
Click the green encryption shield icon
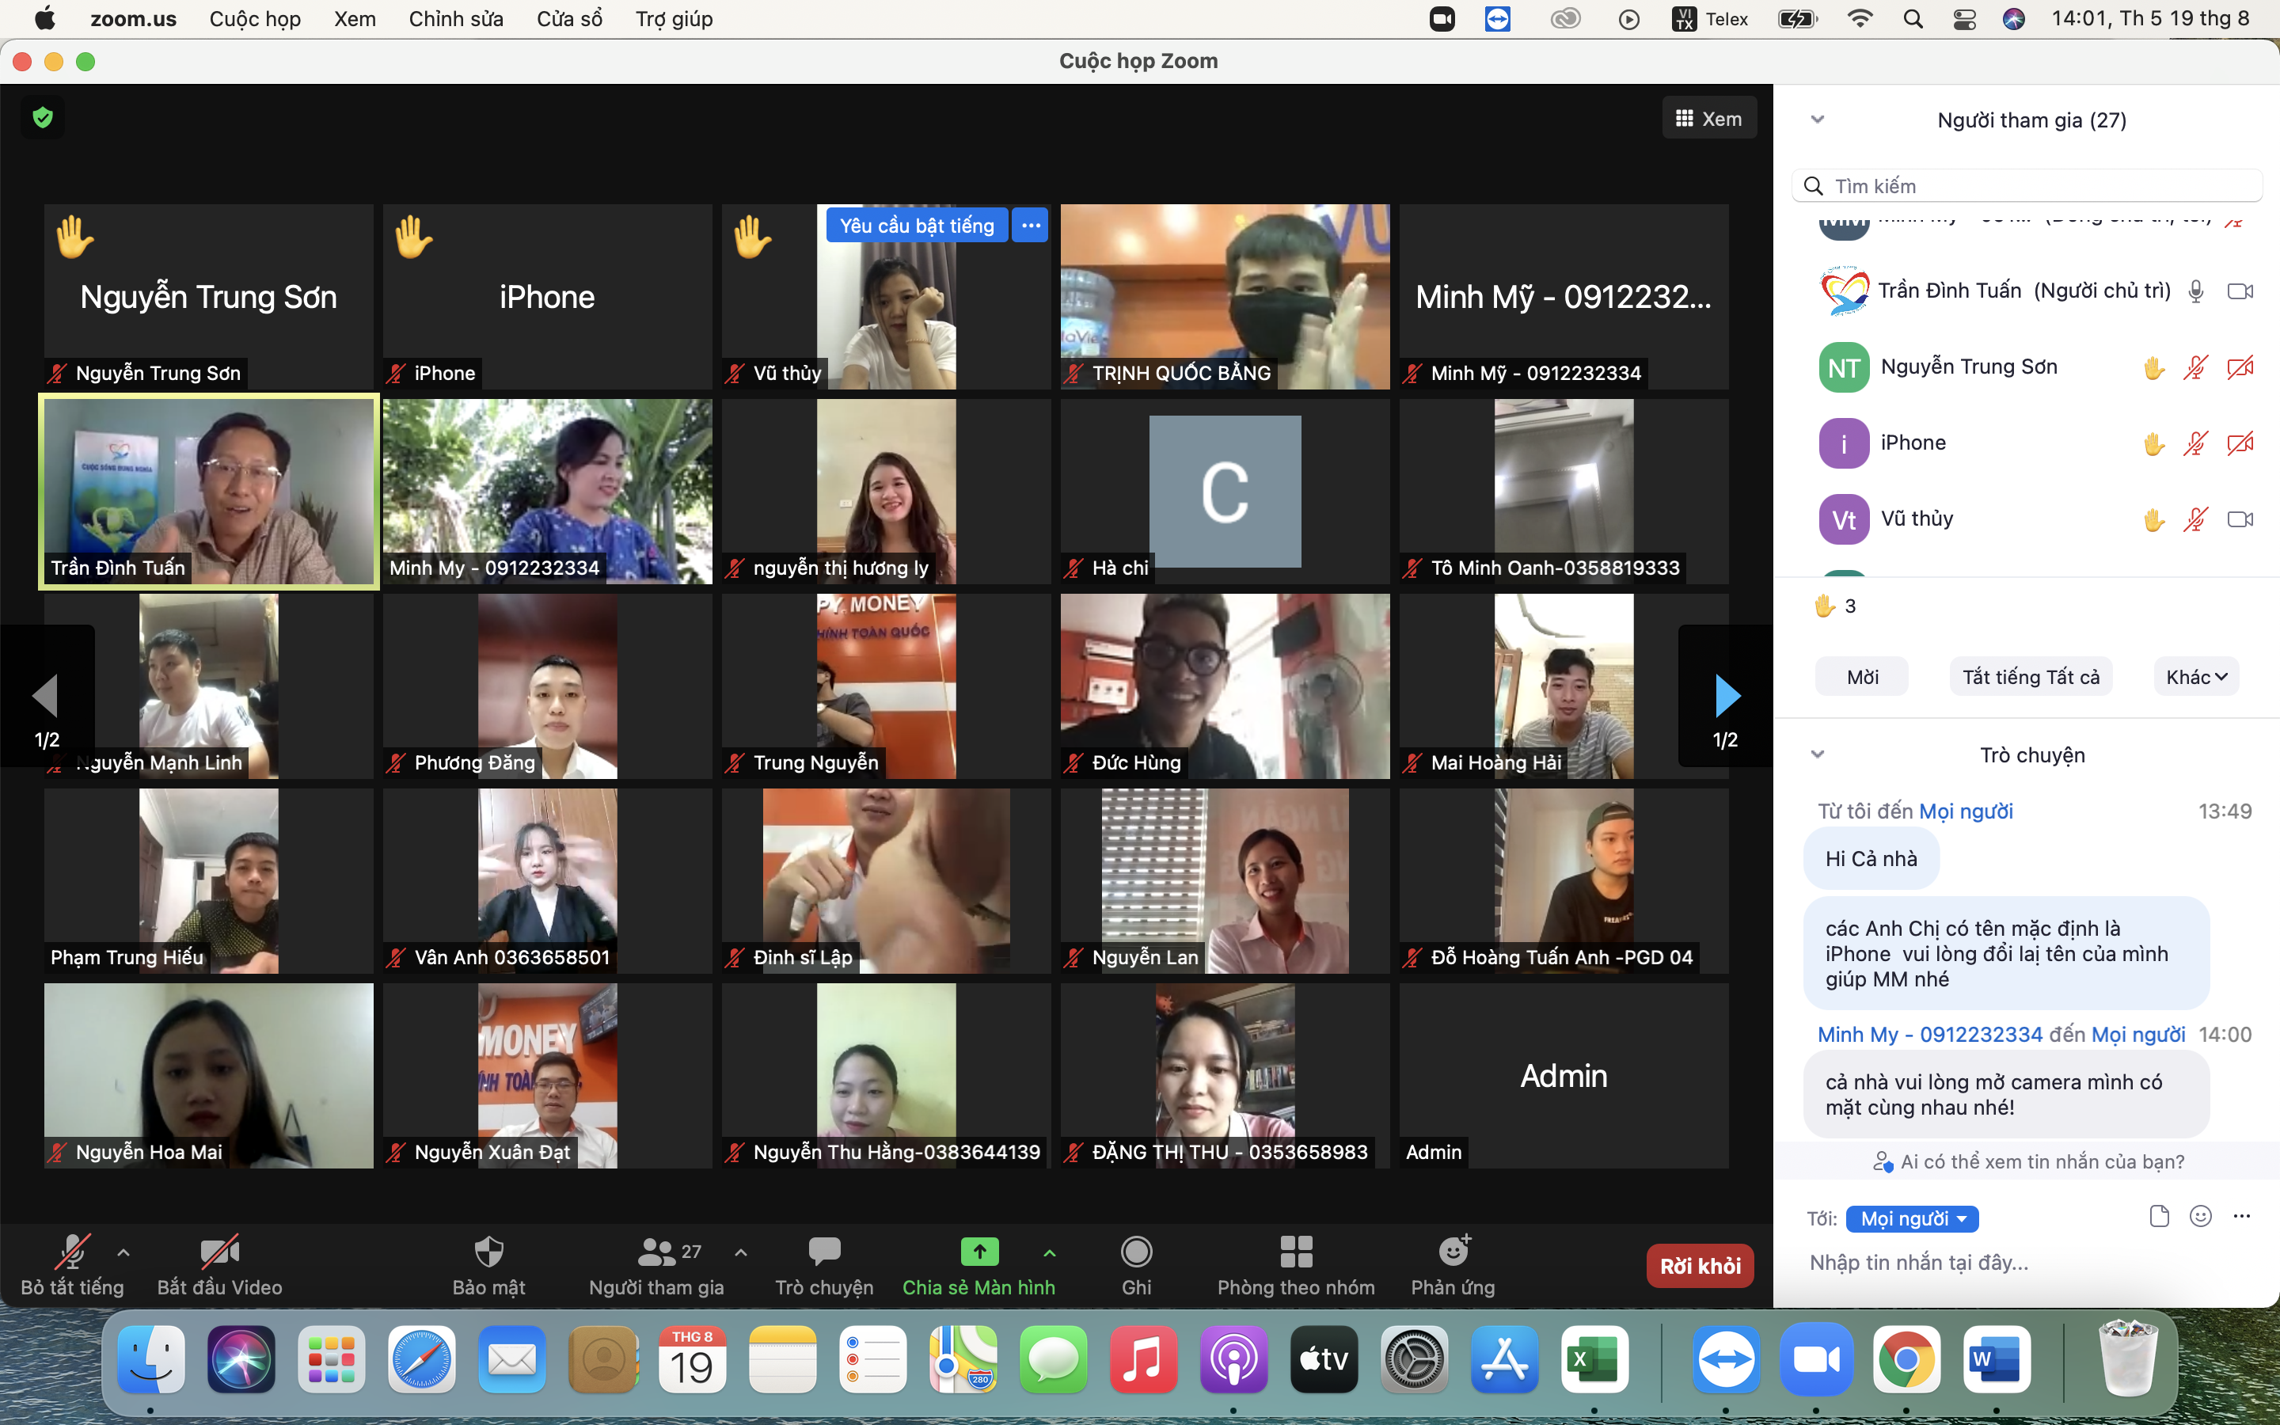coord(43,118)
